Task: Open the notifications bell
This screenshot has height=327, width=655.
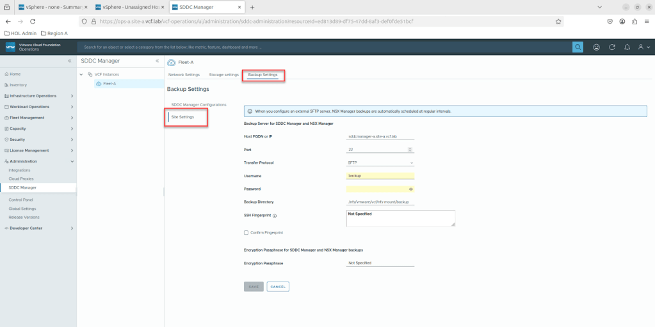Action: click(x=627, y=47)
